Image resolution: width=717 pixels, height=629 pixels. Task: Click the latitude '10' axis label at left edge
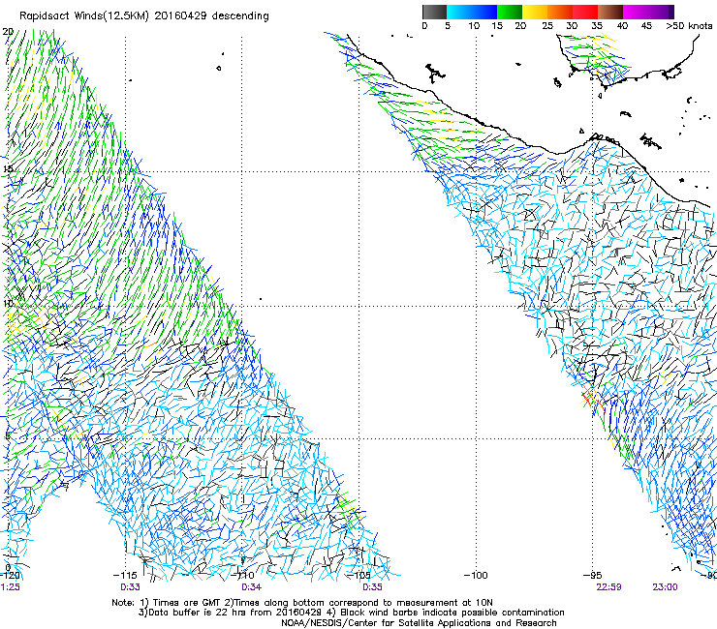click(8, 304)
